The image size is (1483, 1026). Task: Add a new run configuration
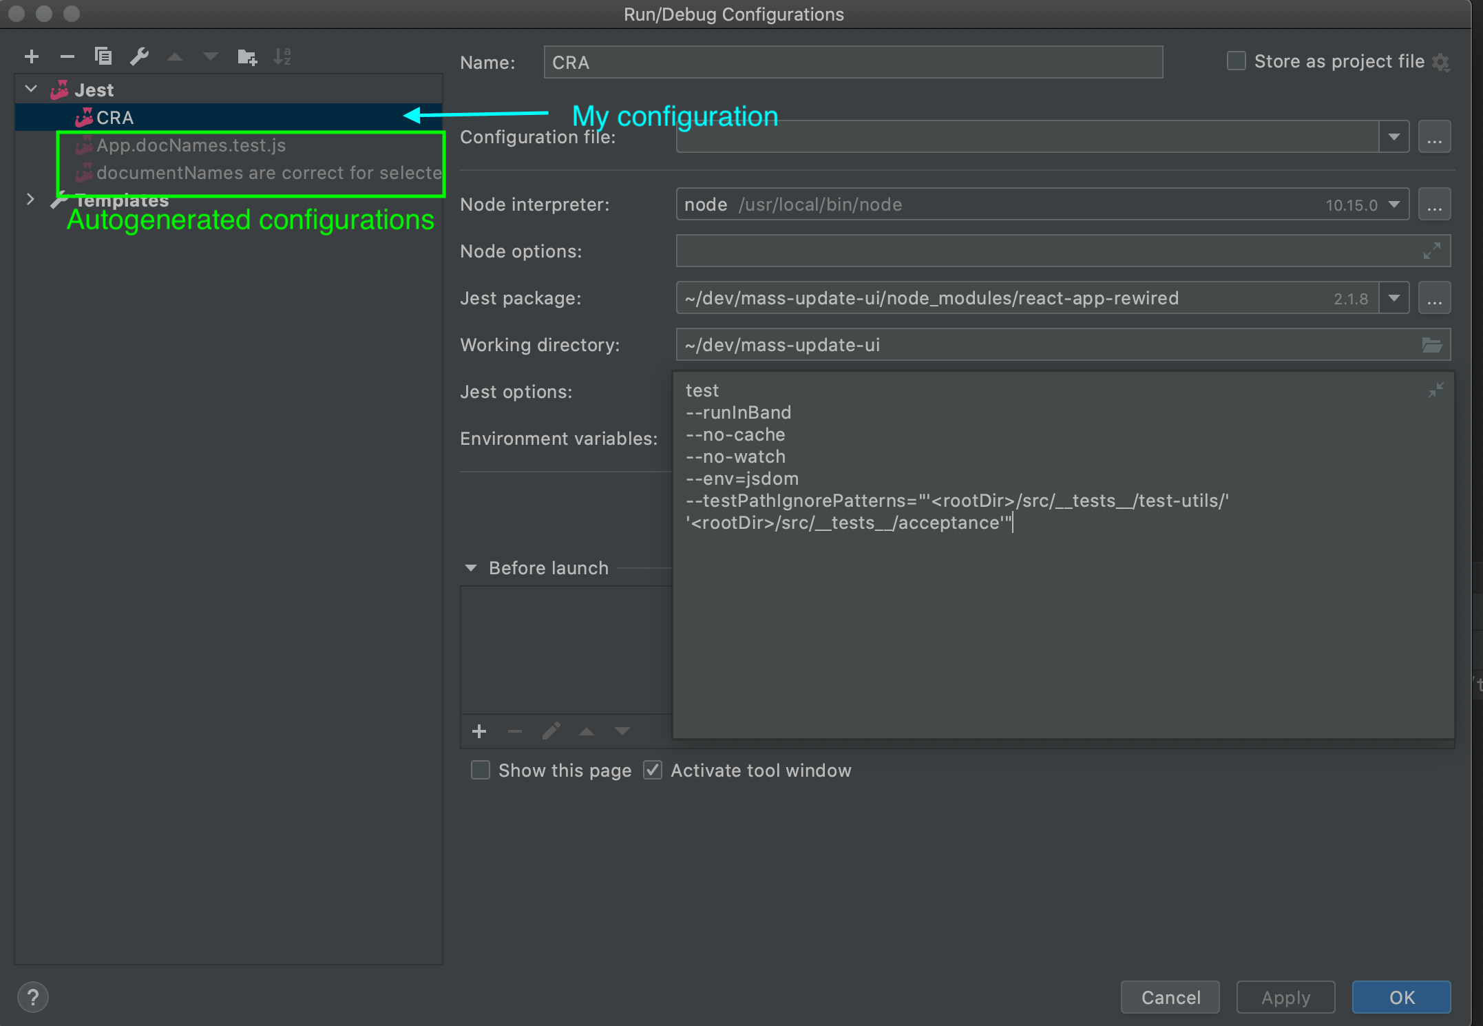coord(32,56)
